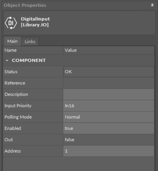Click the pin icon in Object Properties header
Image resolution: width=158 pixels, height=171 pixels.
click(x=152, y=5)
